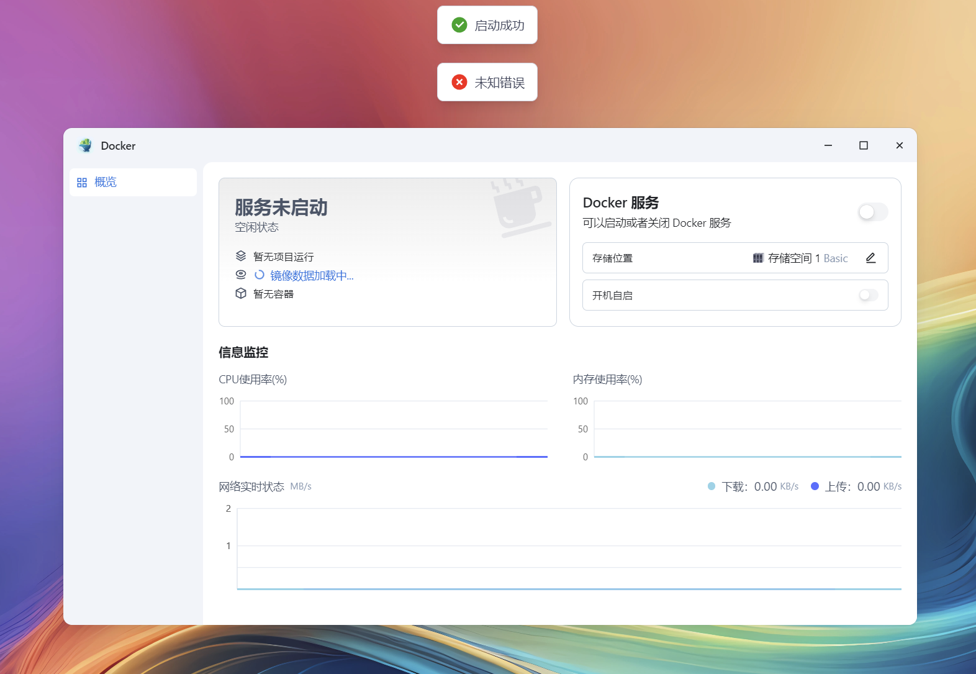The height and width of the screenshot is (674, 976).
Task: Click the 暂无项目运行 status text
Action: click(x=284, y=257)
